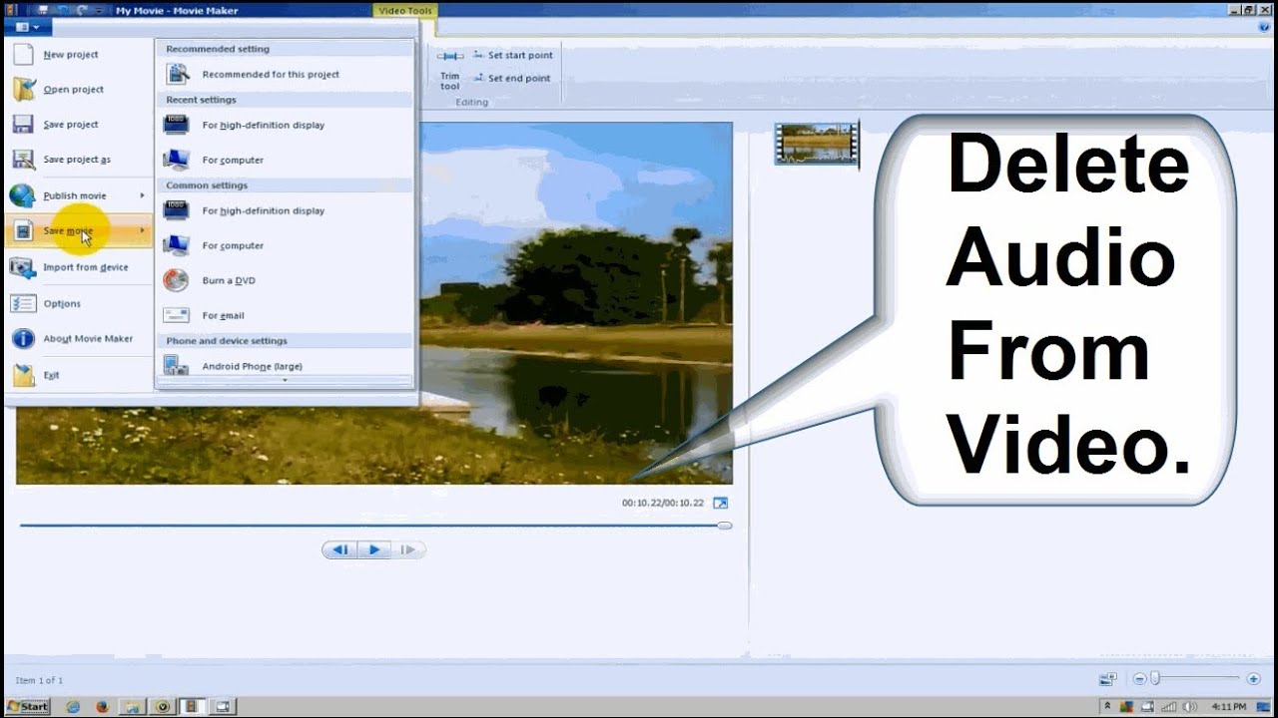Image resolution: width=1278 pixels, height=718 pixels.
Task: Click the save settings list down arrow
Action: [285, 380]
